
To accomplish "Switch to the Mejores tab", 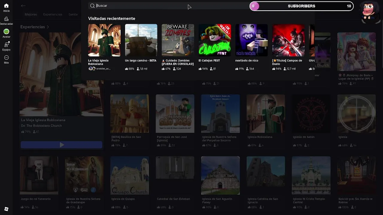I will pos(31,14).
